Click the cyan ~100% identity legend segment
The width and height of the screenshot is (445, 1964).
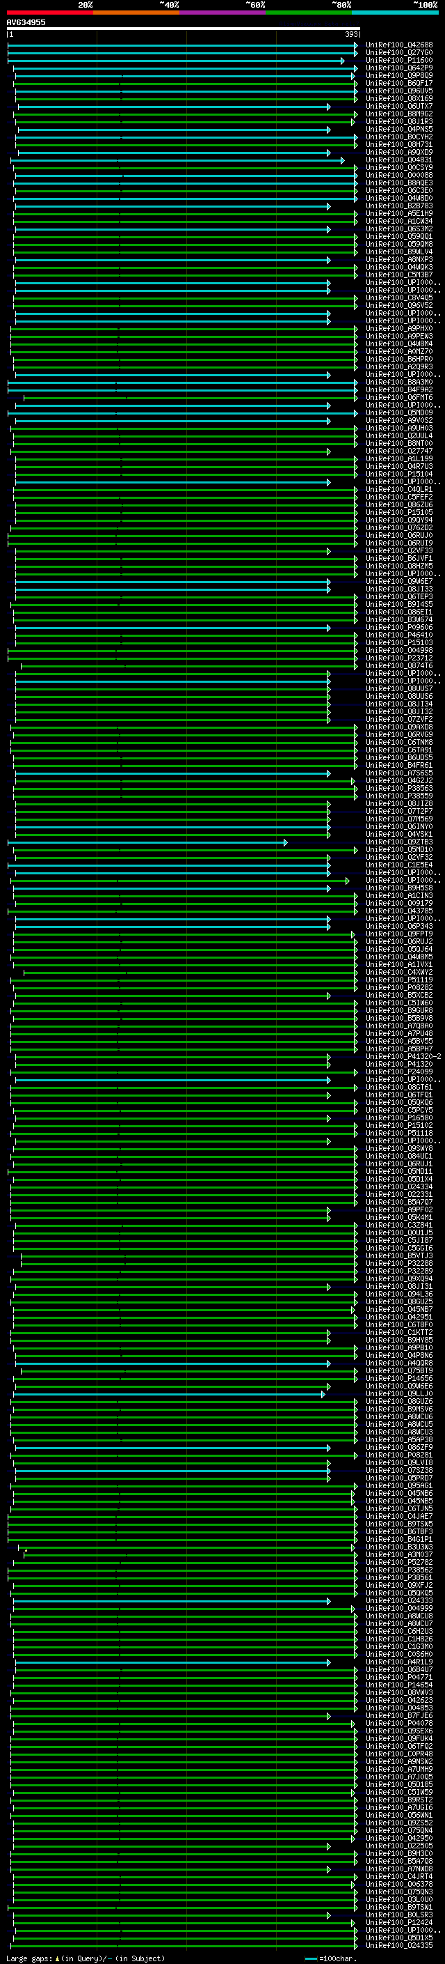396,13
